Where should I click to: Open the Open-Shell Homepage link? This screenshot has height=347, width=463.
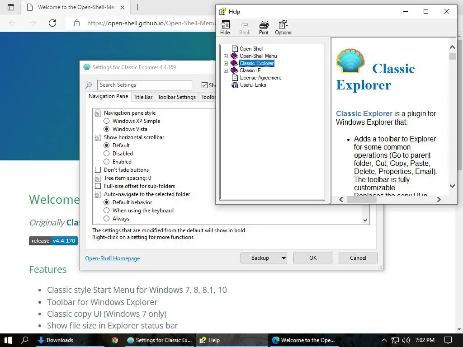click(x=113, y=258)
